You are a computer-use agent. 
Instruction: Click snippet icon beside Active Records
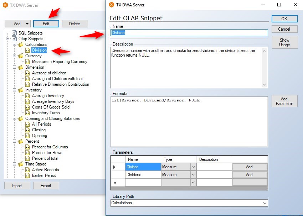pos(27,170)
